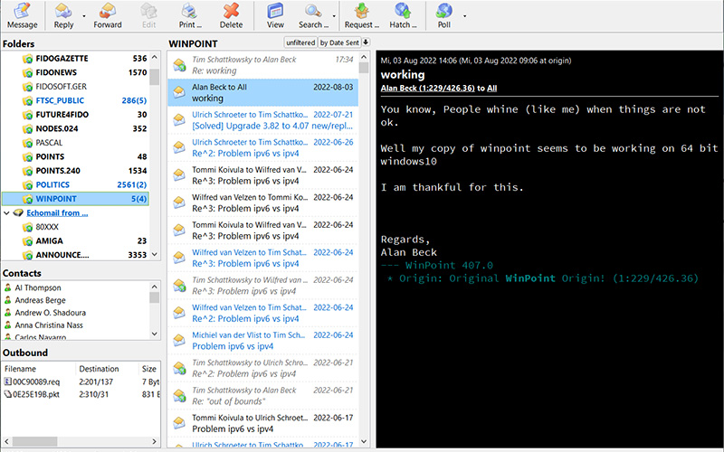724x452 pixels.
Task: Click the by Date Sent sort button
Action: [x=338, y=42]
